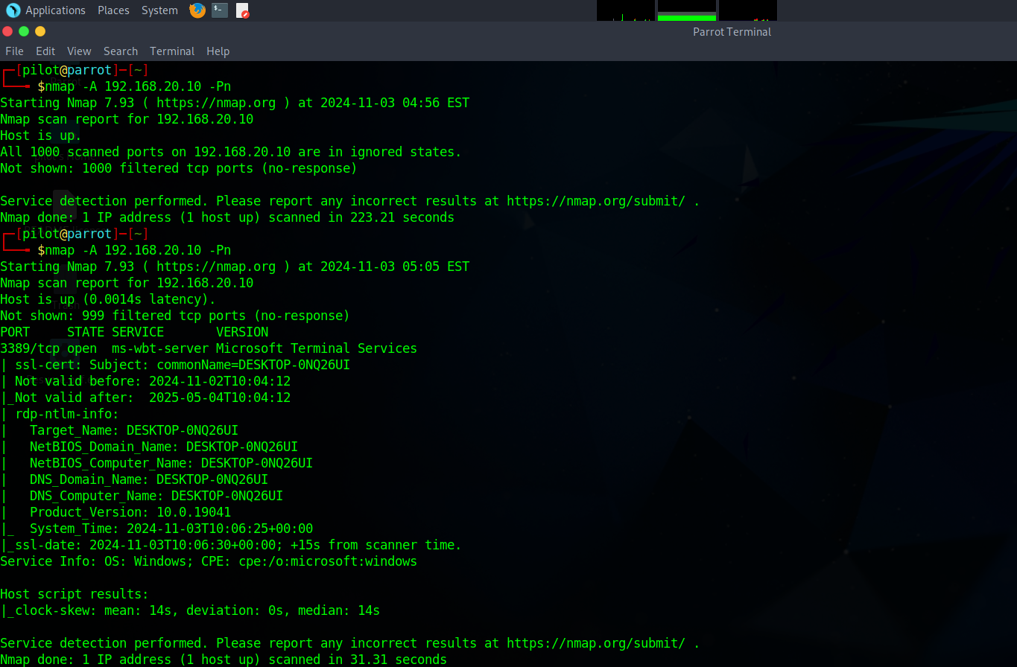Open the Applications menu with Parrot logo
The height and width of the screenshot is (667, 1017).
coord(46,10)
